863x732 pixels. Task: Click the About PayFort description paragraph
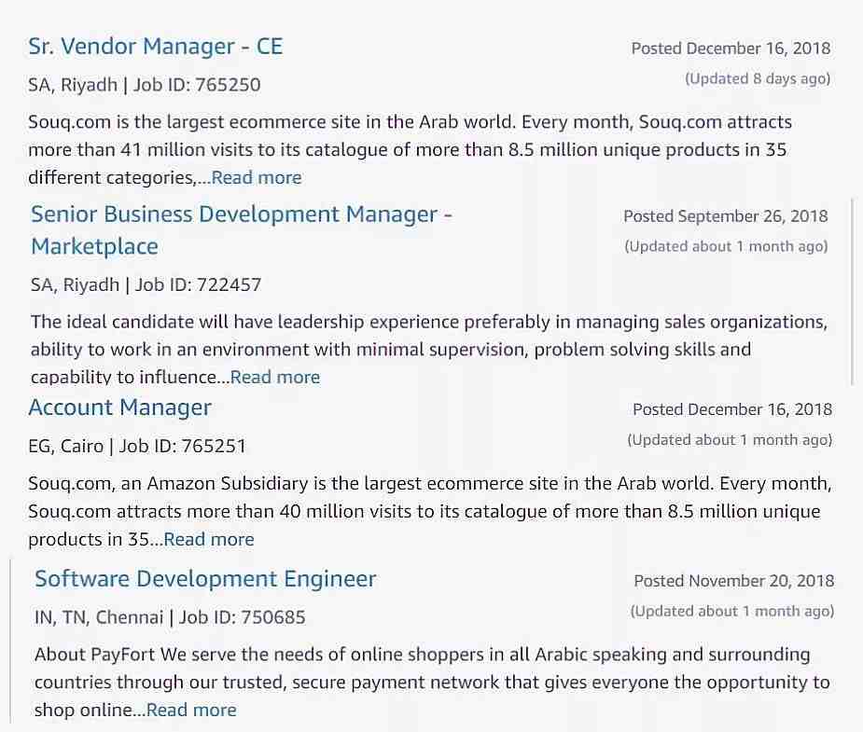432,682
